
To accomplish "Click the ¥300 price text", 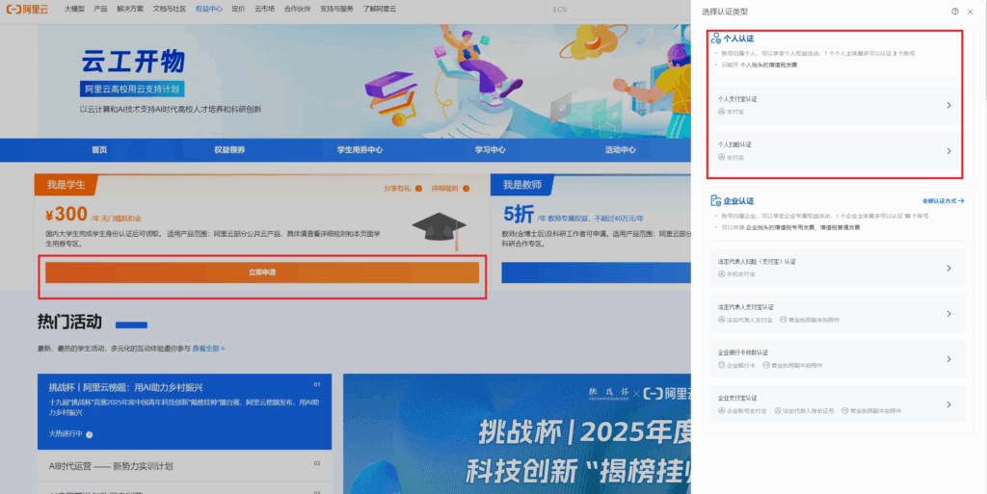I will [x=67, y=215].
